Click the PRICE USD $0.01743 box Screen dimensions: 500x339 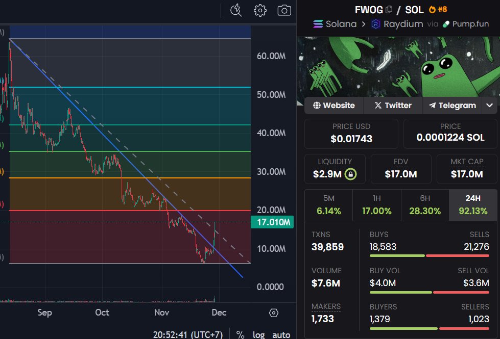(x=351, y=134)
